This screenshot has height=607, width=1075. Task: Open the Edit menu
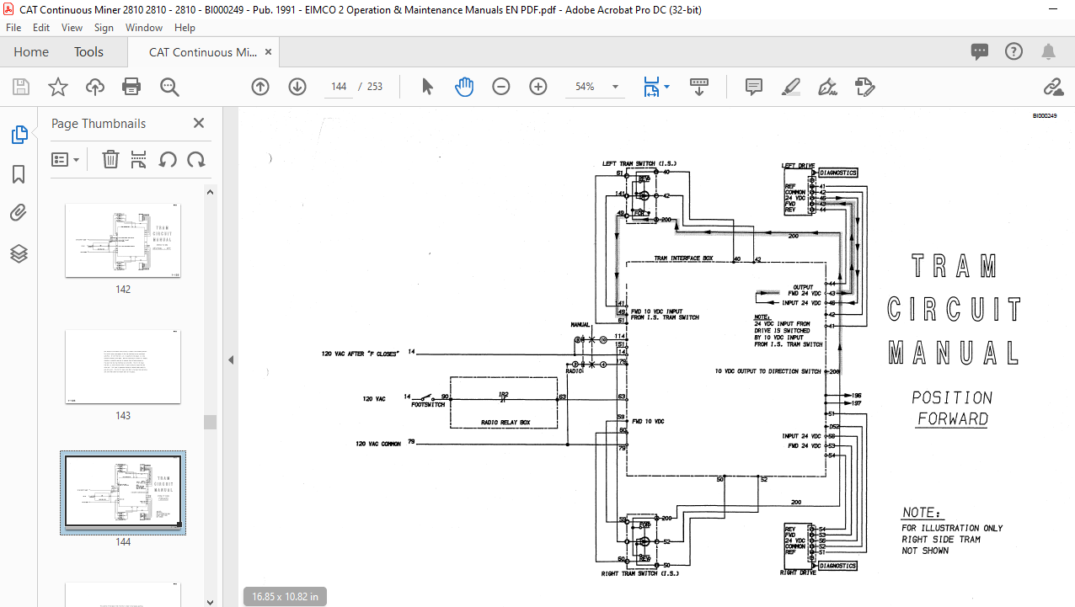pyautogui.click(x=42, y=28)
